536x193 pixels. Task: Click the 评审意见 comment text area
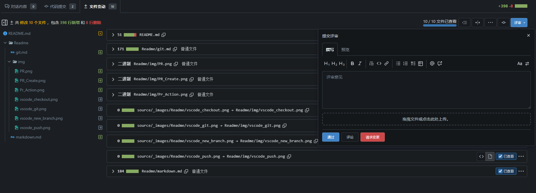pyautogui.click(x=426, y=90)
